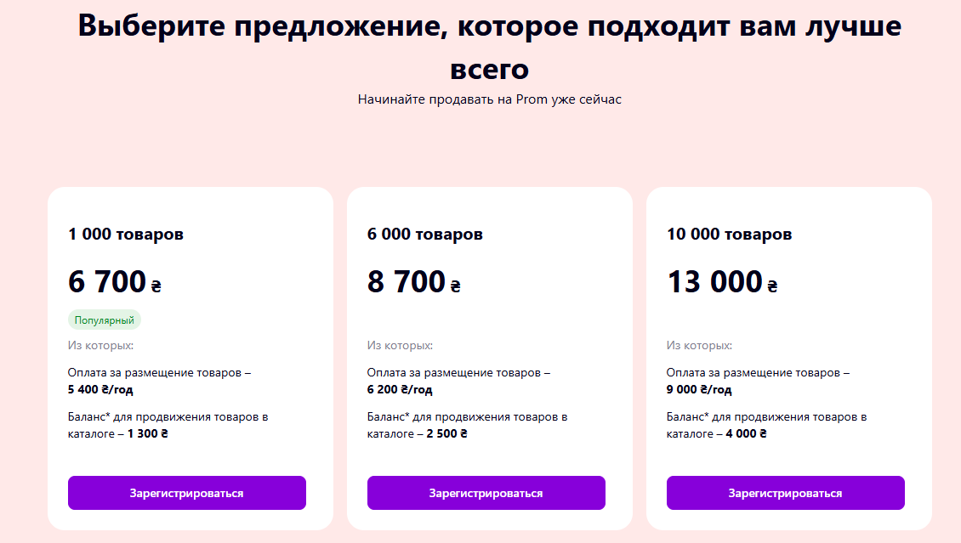This screenshot has width=961, height=543.
Task: Click the 5 400 ₴/год placement fee text
Action: point(96,389)
